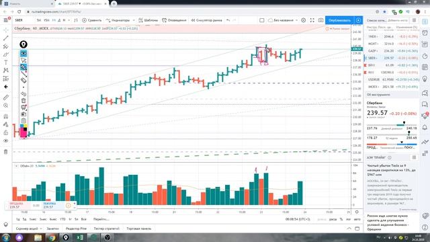Image resolution: width=430 pixels, height=242 pixels.
Task: Toggle eye icon in floating draw panel
Action: click(x=24, y=53)
